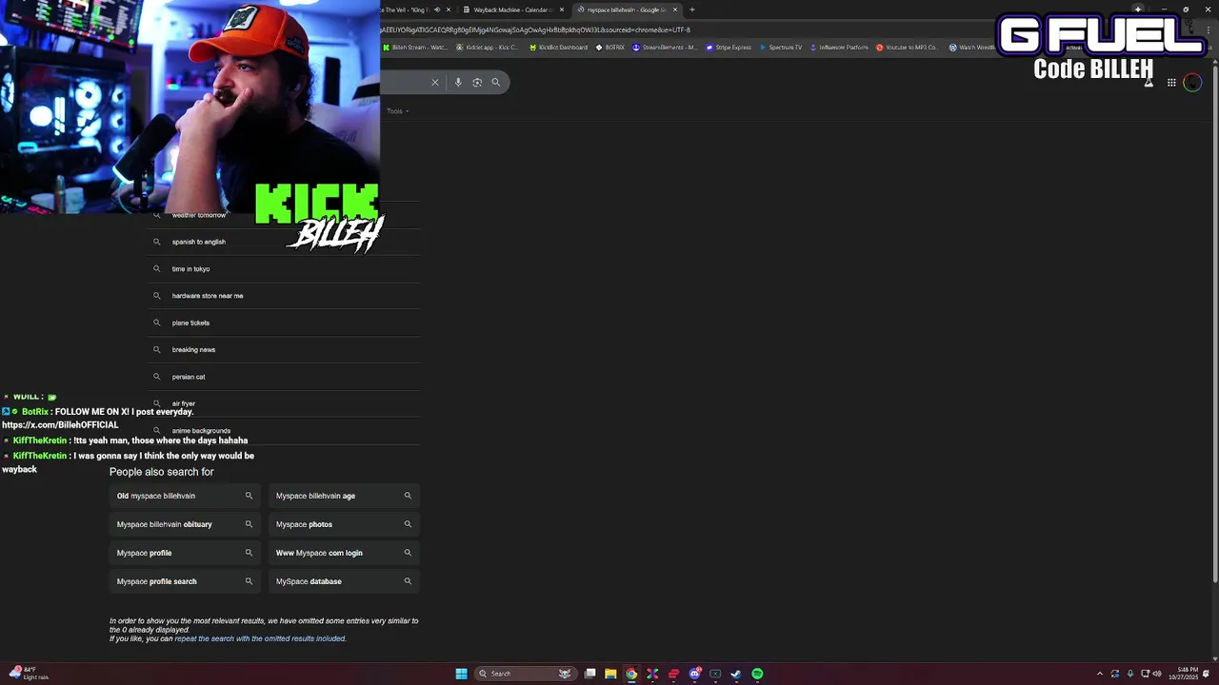Open the notifications bell icon

coord(1206,674)
